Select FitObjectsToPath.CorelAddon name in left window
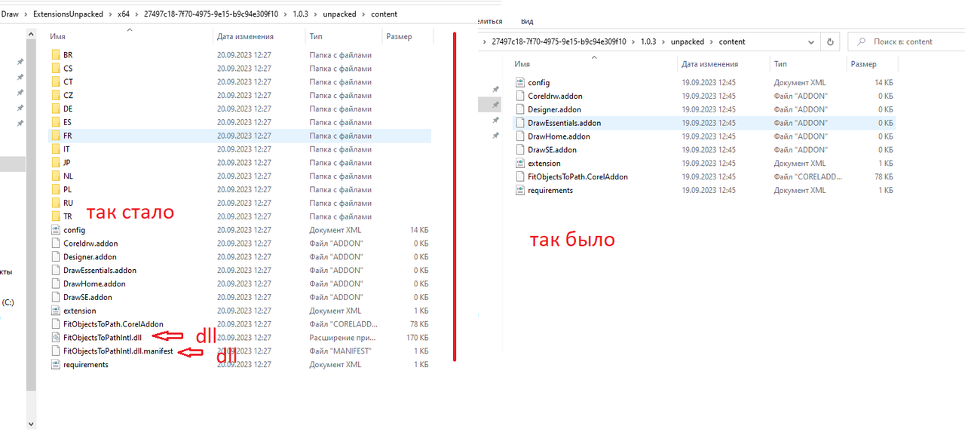The width and height of the screenshot is (965, 432). pyautogui.click(x=113, y=324)
